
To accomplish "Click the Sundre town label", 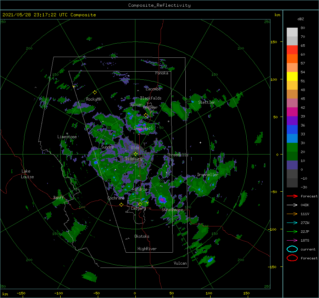I will [x=107, y=147].
